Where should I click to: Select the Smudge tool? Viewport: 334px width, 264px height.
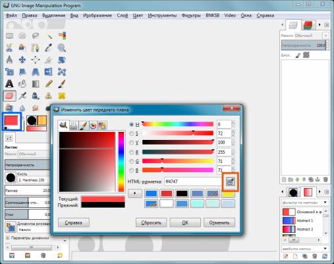(x=36, y=108)
